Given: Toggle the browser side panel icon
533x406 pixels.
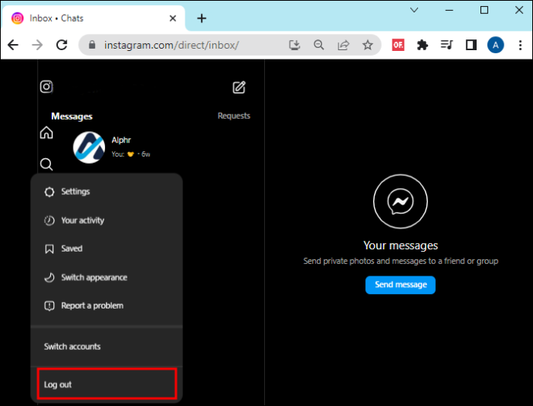Looking at the screenshot, I should pos(471,45).
